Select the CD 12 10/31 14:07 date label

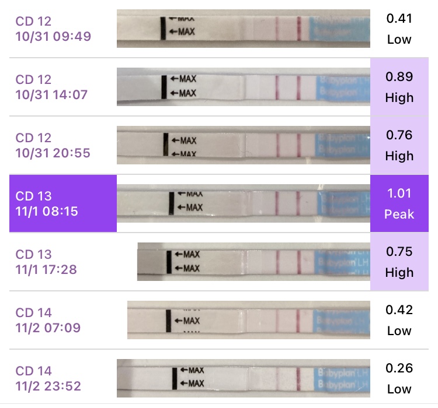pos(53,87)
